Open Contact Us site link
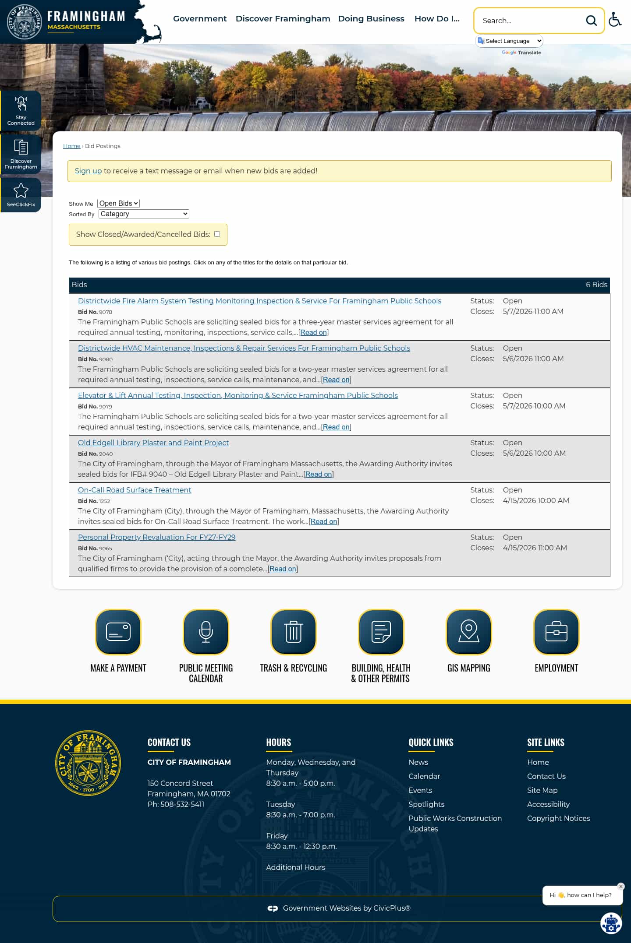Viewport: 631px width, 943px height. 546,776
